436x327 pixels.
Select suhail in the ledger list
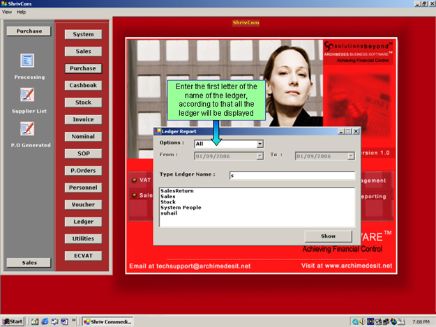tap(169, 213)
